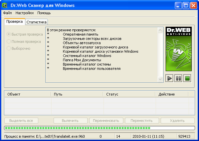
Task: Open the Настройки menu
Action: [24, 13]
